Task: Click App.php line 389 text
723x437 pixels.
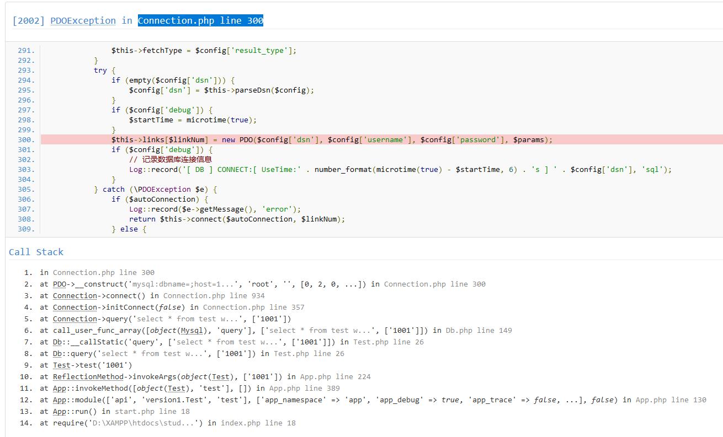Action: click(305, 388)
